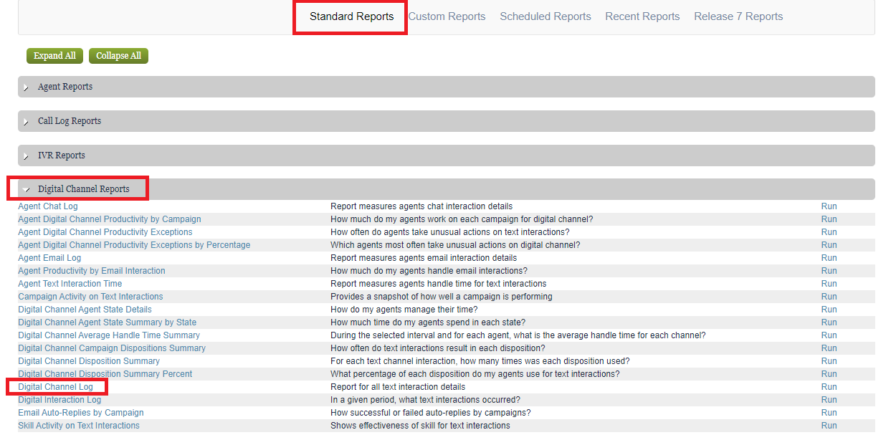Expand the Call Log Reports section
Screen dimensions: 891x440
tap(447, 121)
